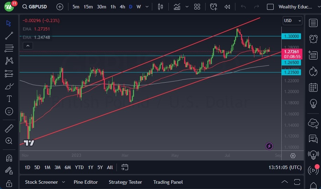This screenshot has height=189, width=321.
Task: Select the text annotation tool
Action: coord(9,99)
